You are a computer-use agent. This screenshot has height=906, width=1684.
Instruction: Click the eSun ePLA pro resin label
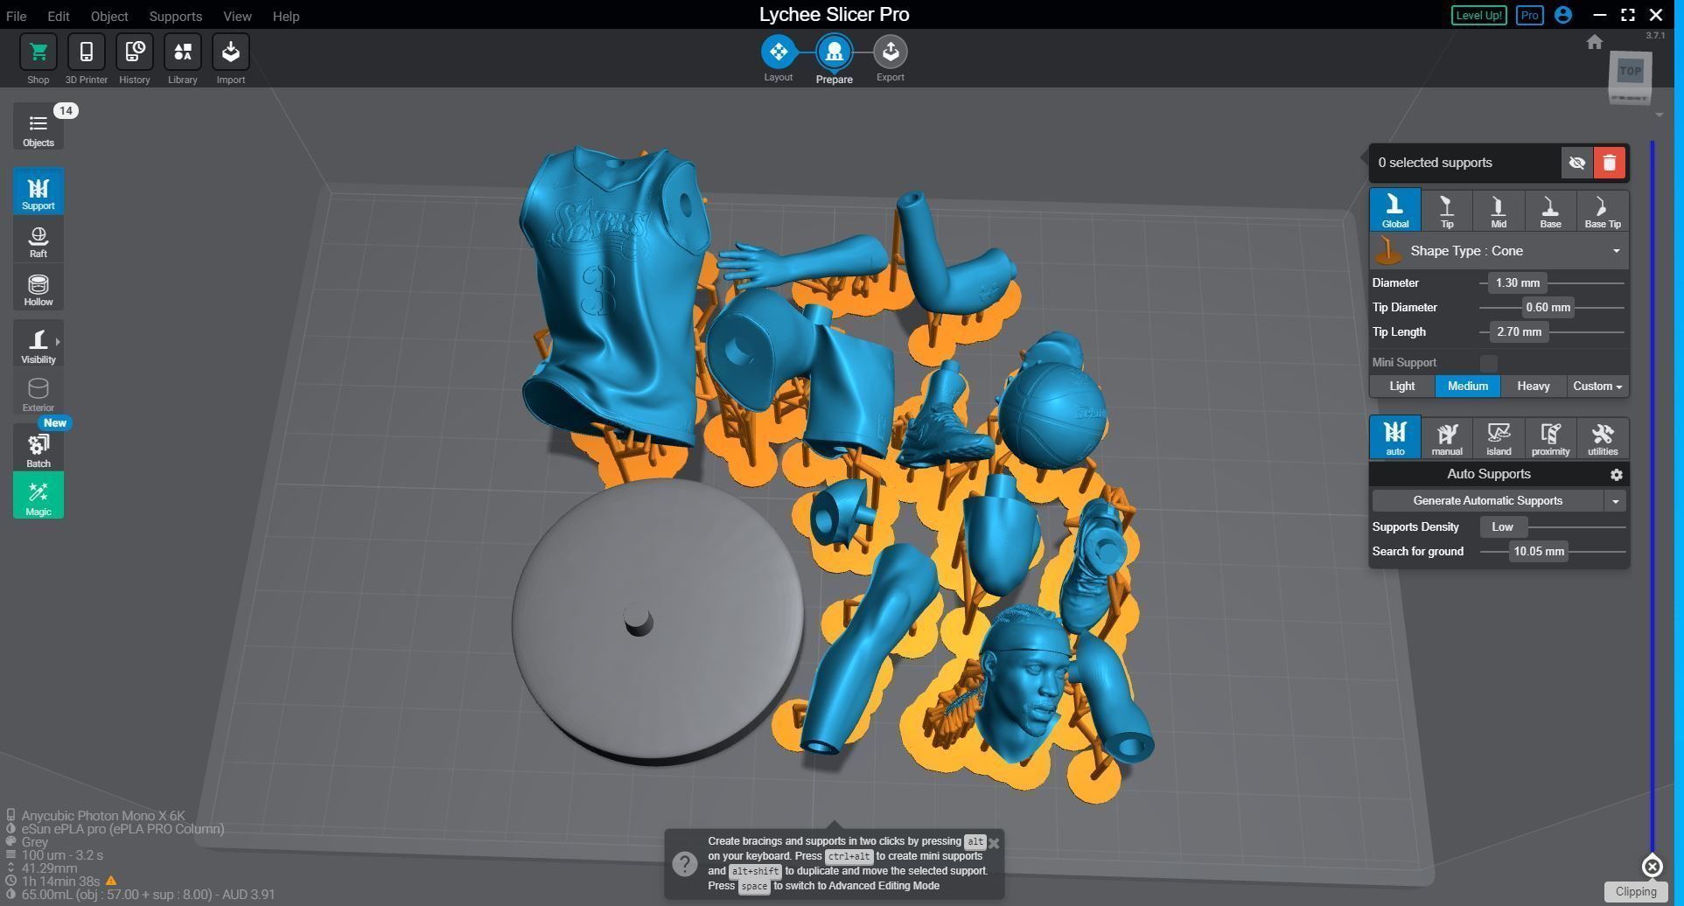(122, 829)
